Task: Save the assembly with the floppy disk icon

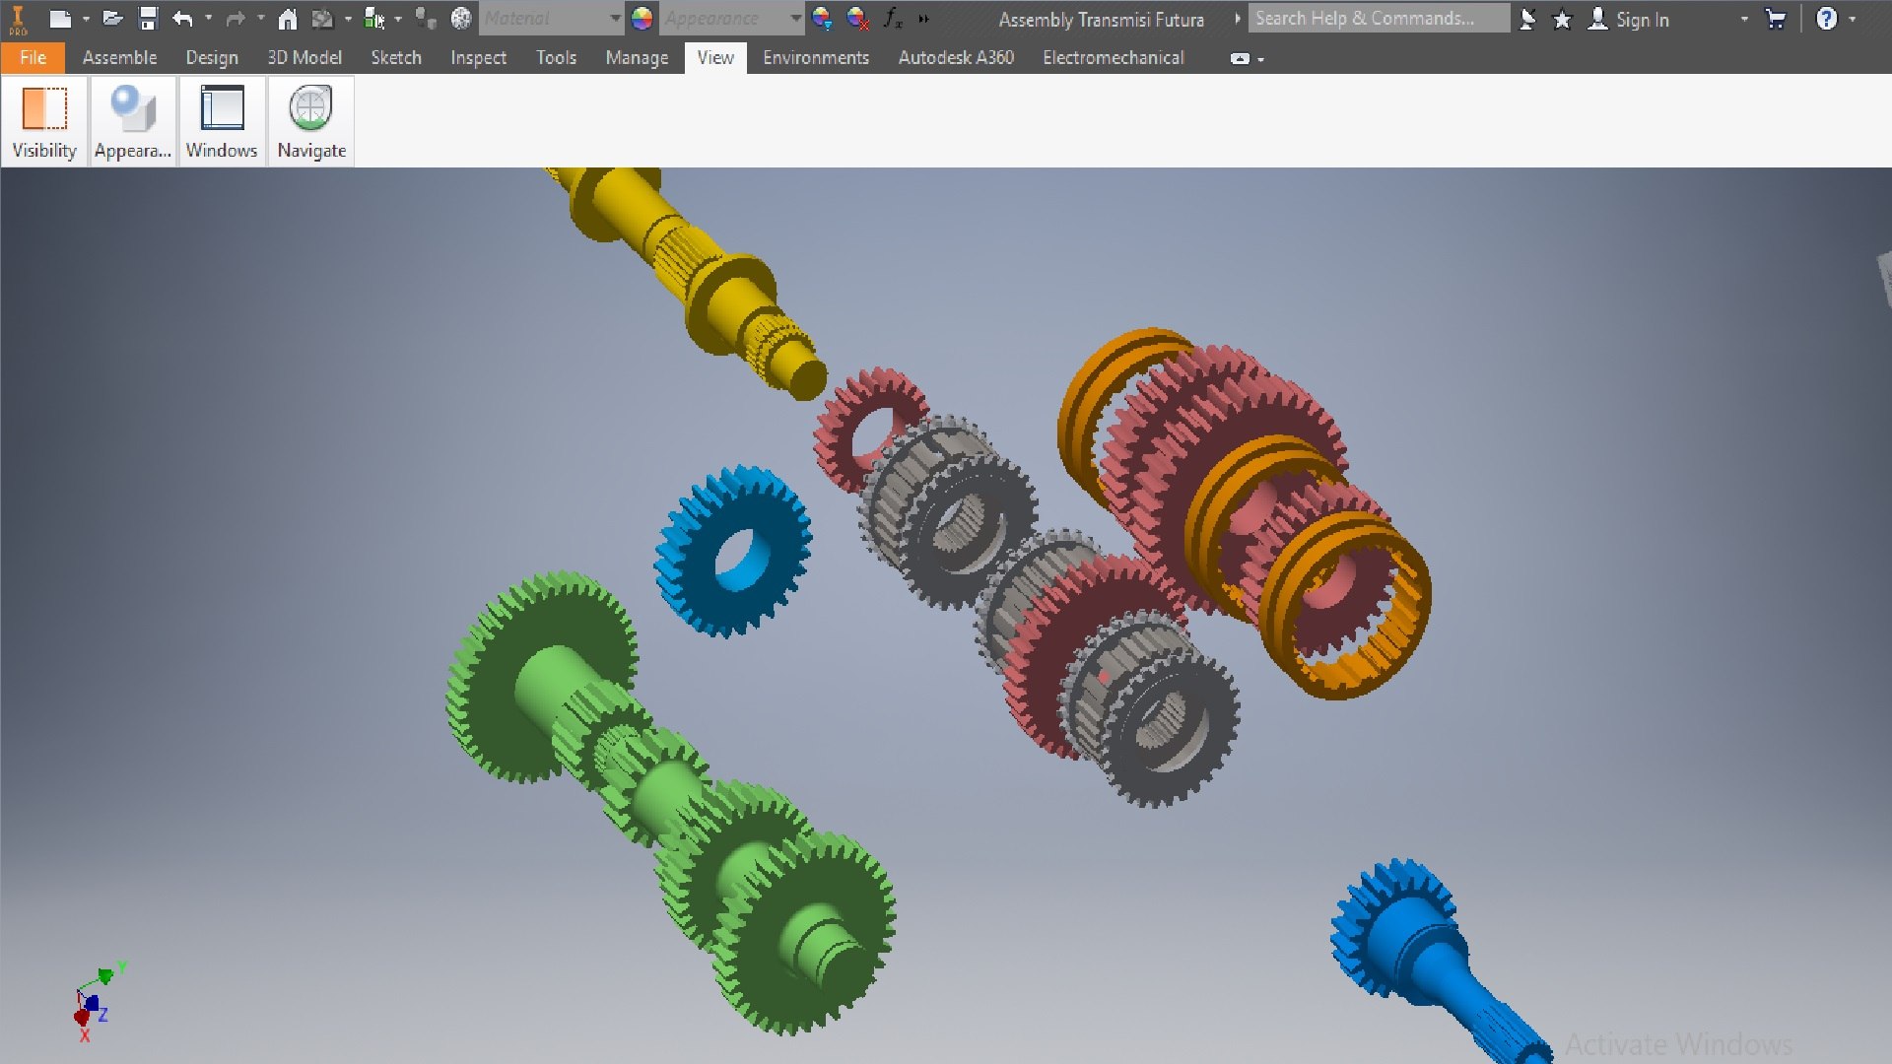Action: (148, 19)
